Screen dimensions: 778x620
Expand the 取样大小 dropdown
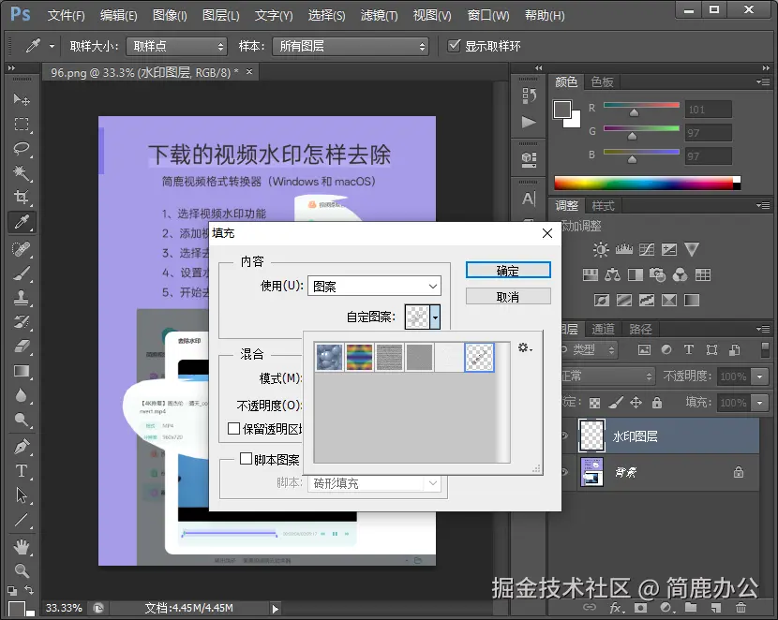click(x=177, y=46)
